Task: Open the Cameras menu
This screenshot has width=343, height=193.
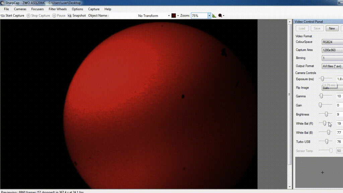Action: pyautogui.click(x=20, y=9)
